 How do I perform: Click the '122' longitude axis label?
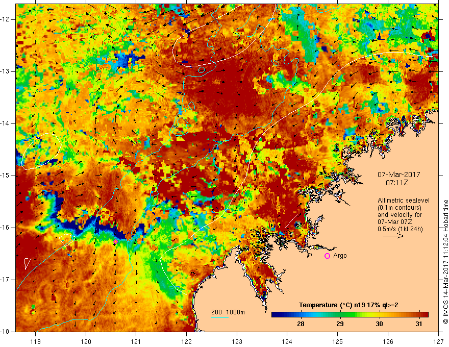click(186, 341)
